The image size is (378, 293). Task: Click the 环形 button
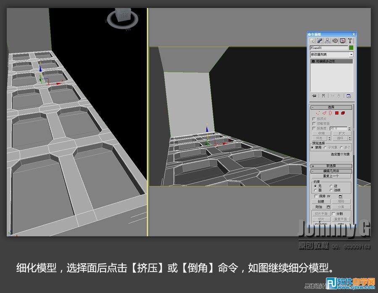pyautogui.click(x=320, y=138)
